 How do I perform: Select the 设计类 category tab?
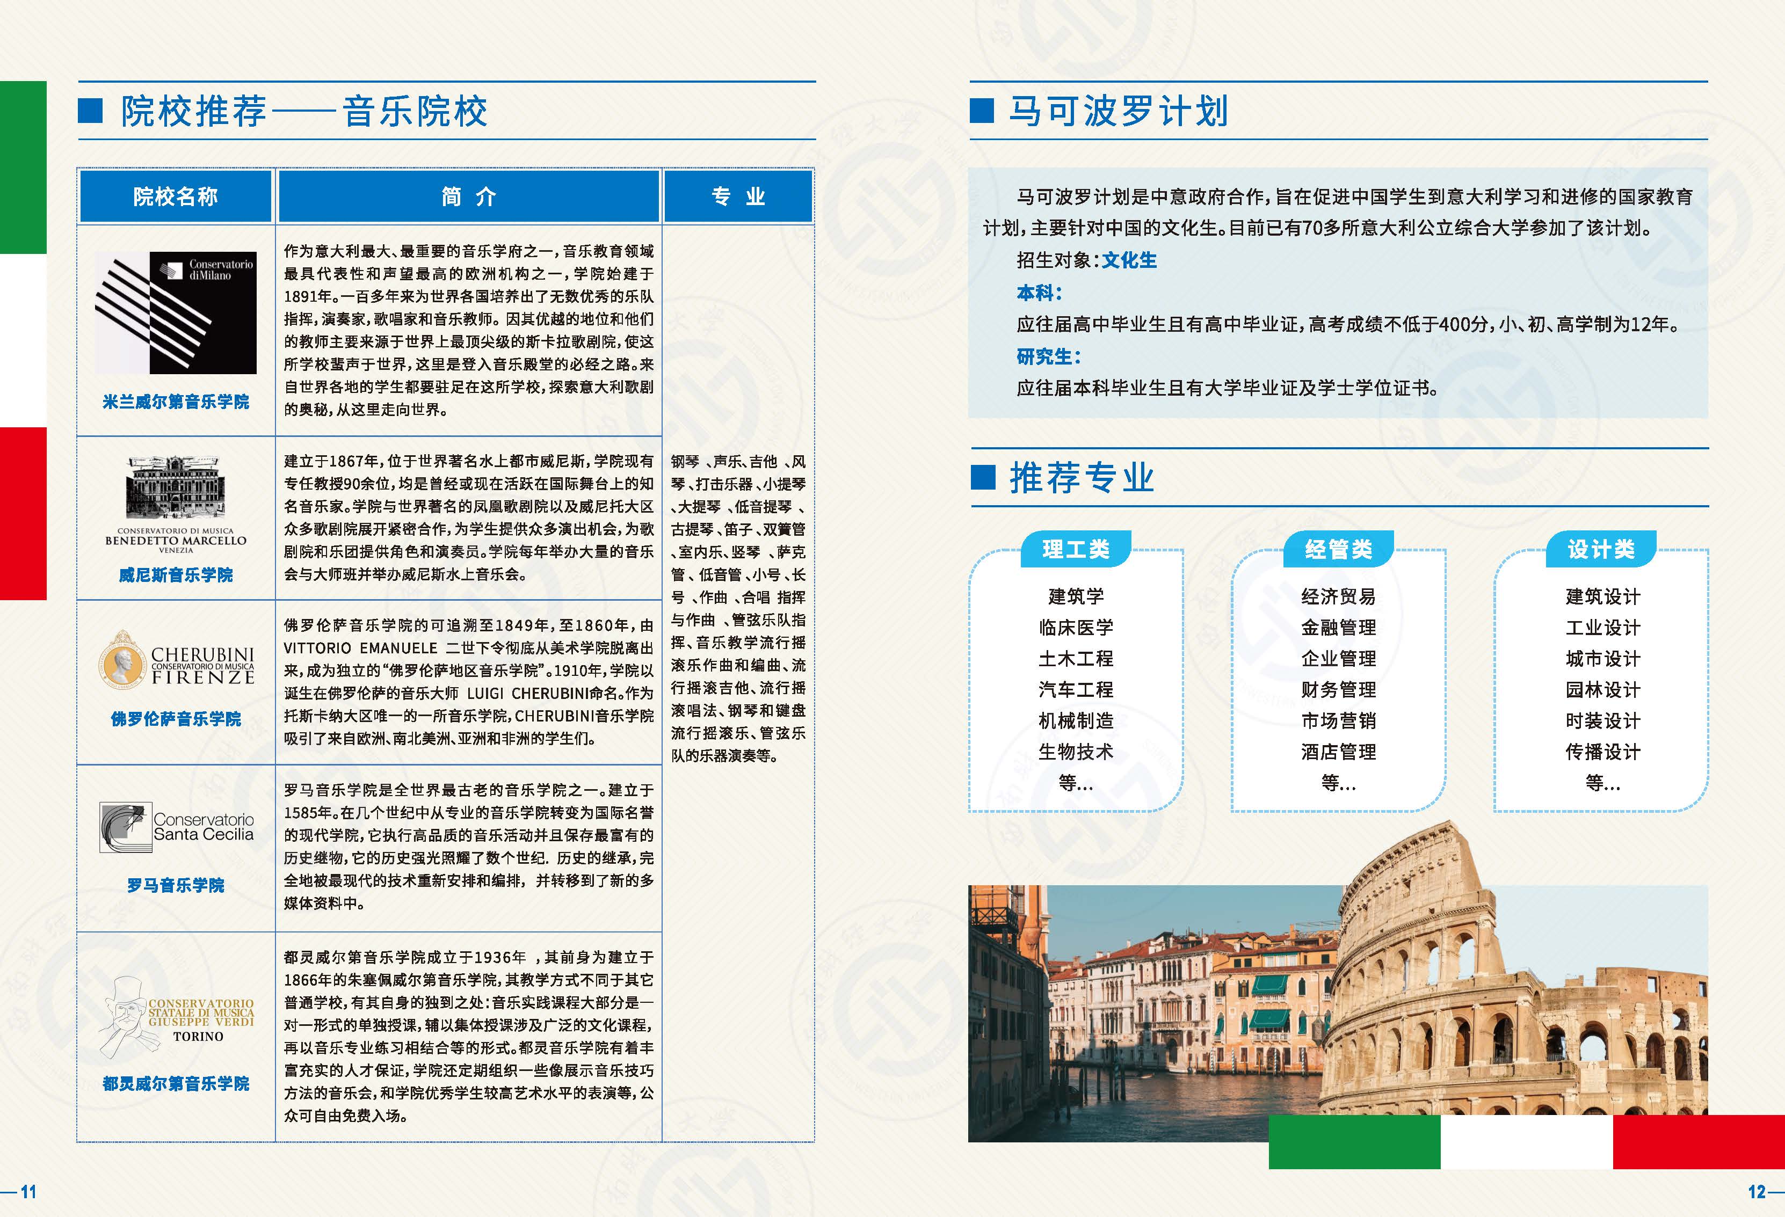click(1601, 549)
